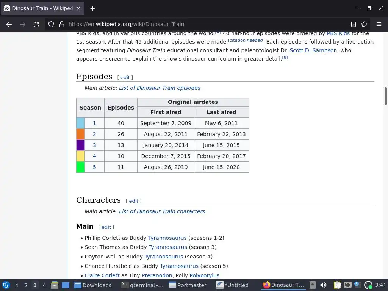Switch to *Untitled editor window

click(232, 285)
